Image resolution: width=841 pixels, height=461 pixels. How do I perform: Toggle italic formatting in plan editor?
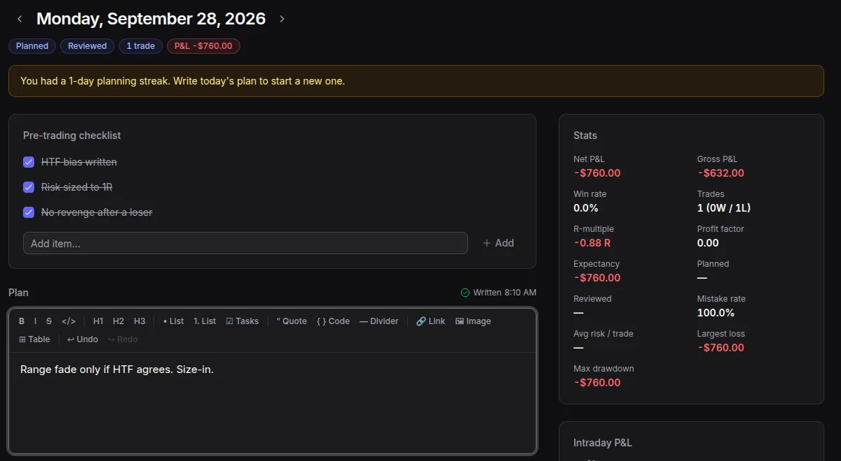(x=35, y=321)
